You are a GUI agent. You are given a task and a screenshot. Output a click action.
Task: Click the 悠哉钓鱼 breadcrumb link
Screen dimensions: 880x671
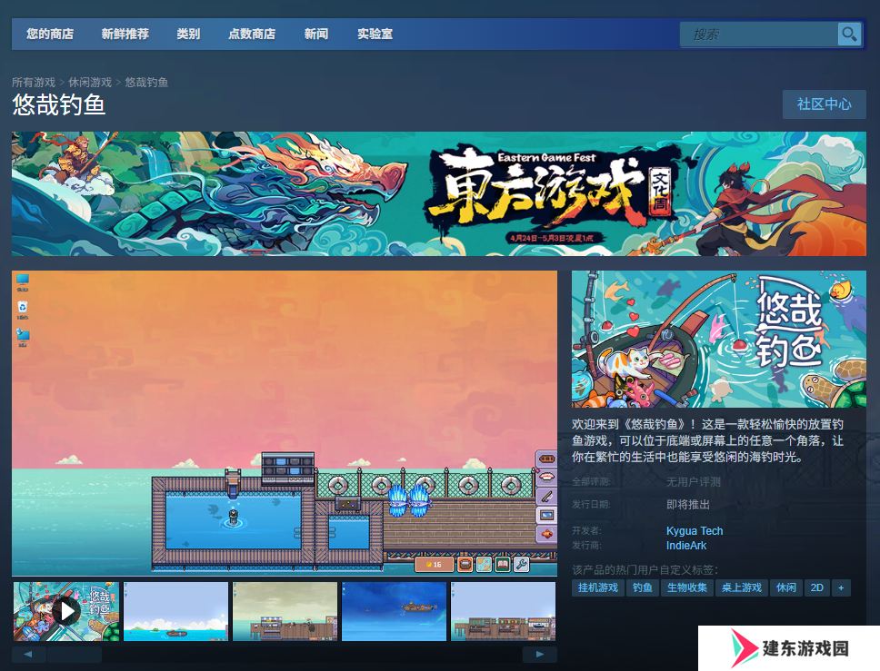point(146,83)
